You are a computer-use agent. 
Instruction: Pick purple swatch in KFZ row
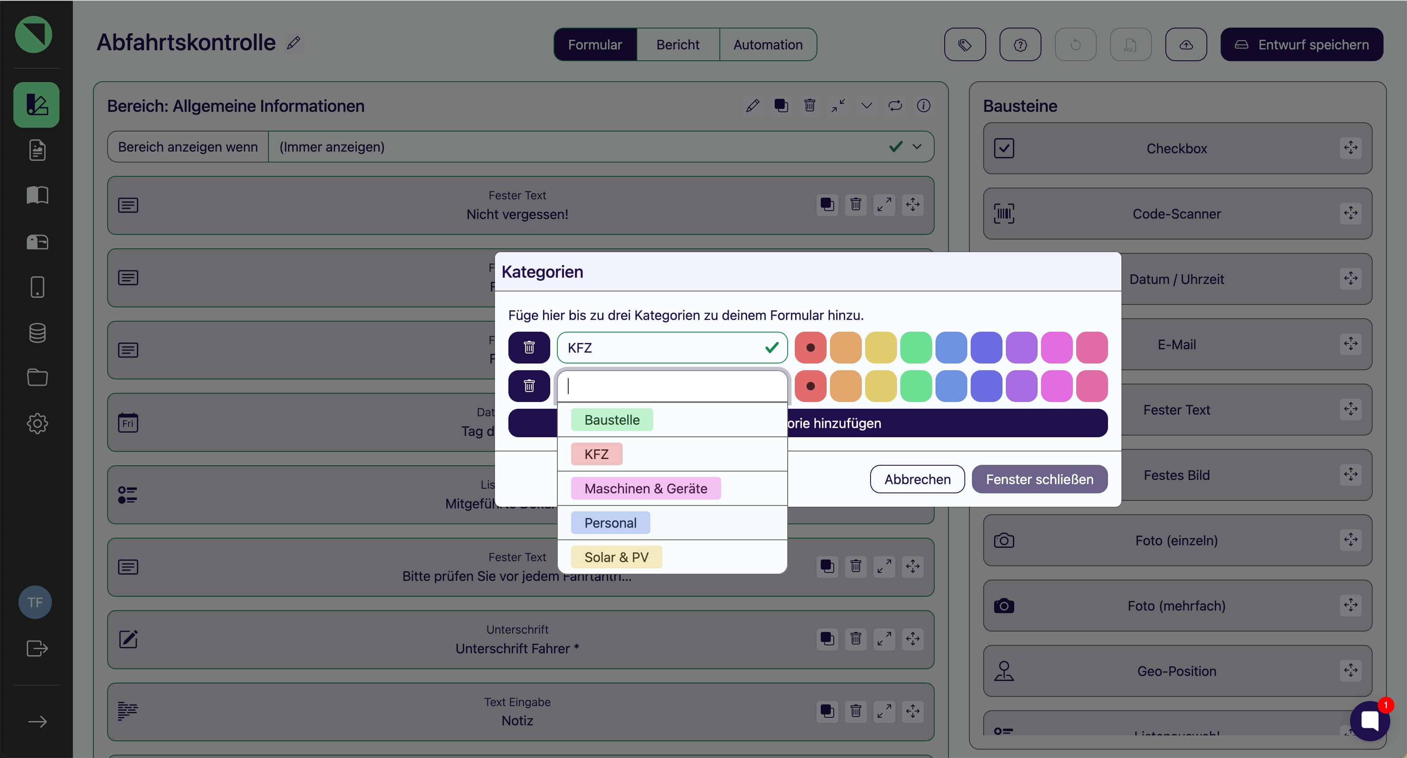(1021, 347)
